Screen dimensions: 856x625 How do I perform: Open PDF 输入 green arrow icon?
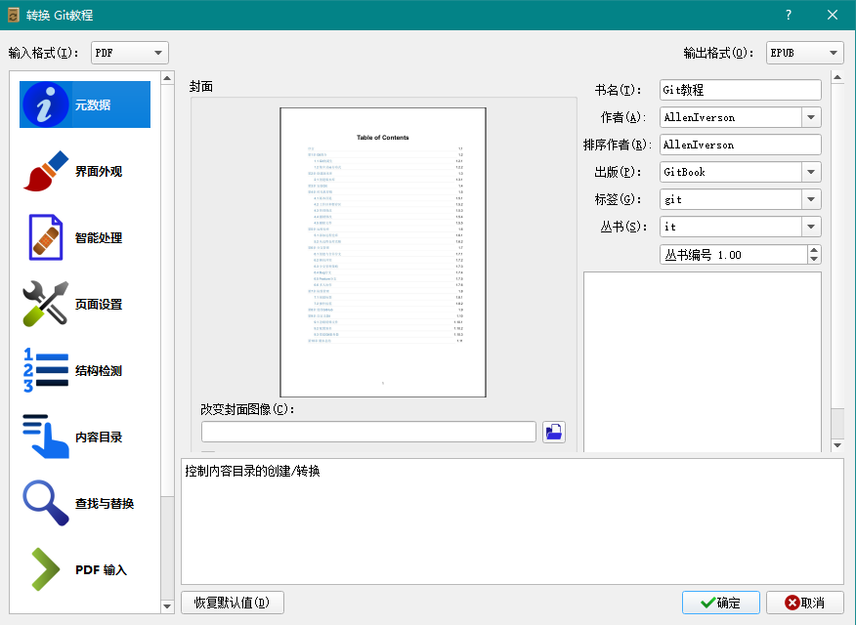coord(45,569)
